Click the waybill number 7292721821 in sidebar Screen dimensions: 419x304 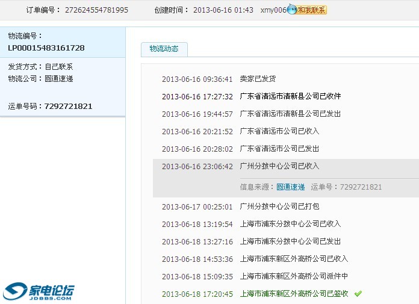(x=68, y=106)
